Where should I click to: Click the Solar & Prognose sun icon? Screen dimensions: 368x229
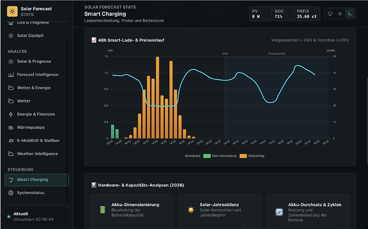point(11,61)
